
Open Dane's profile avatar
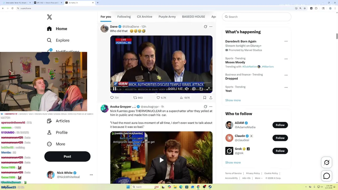[105, 28]
